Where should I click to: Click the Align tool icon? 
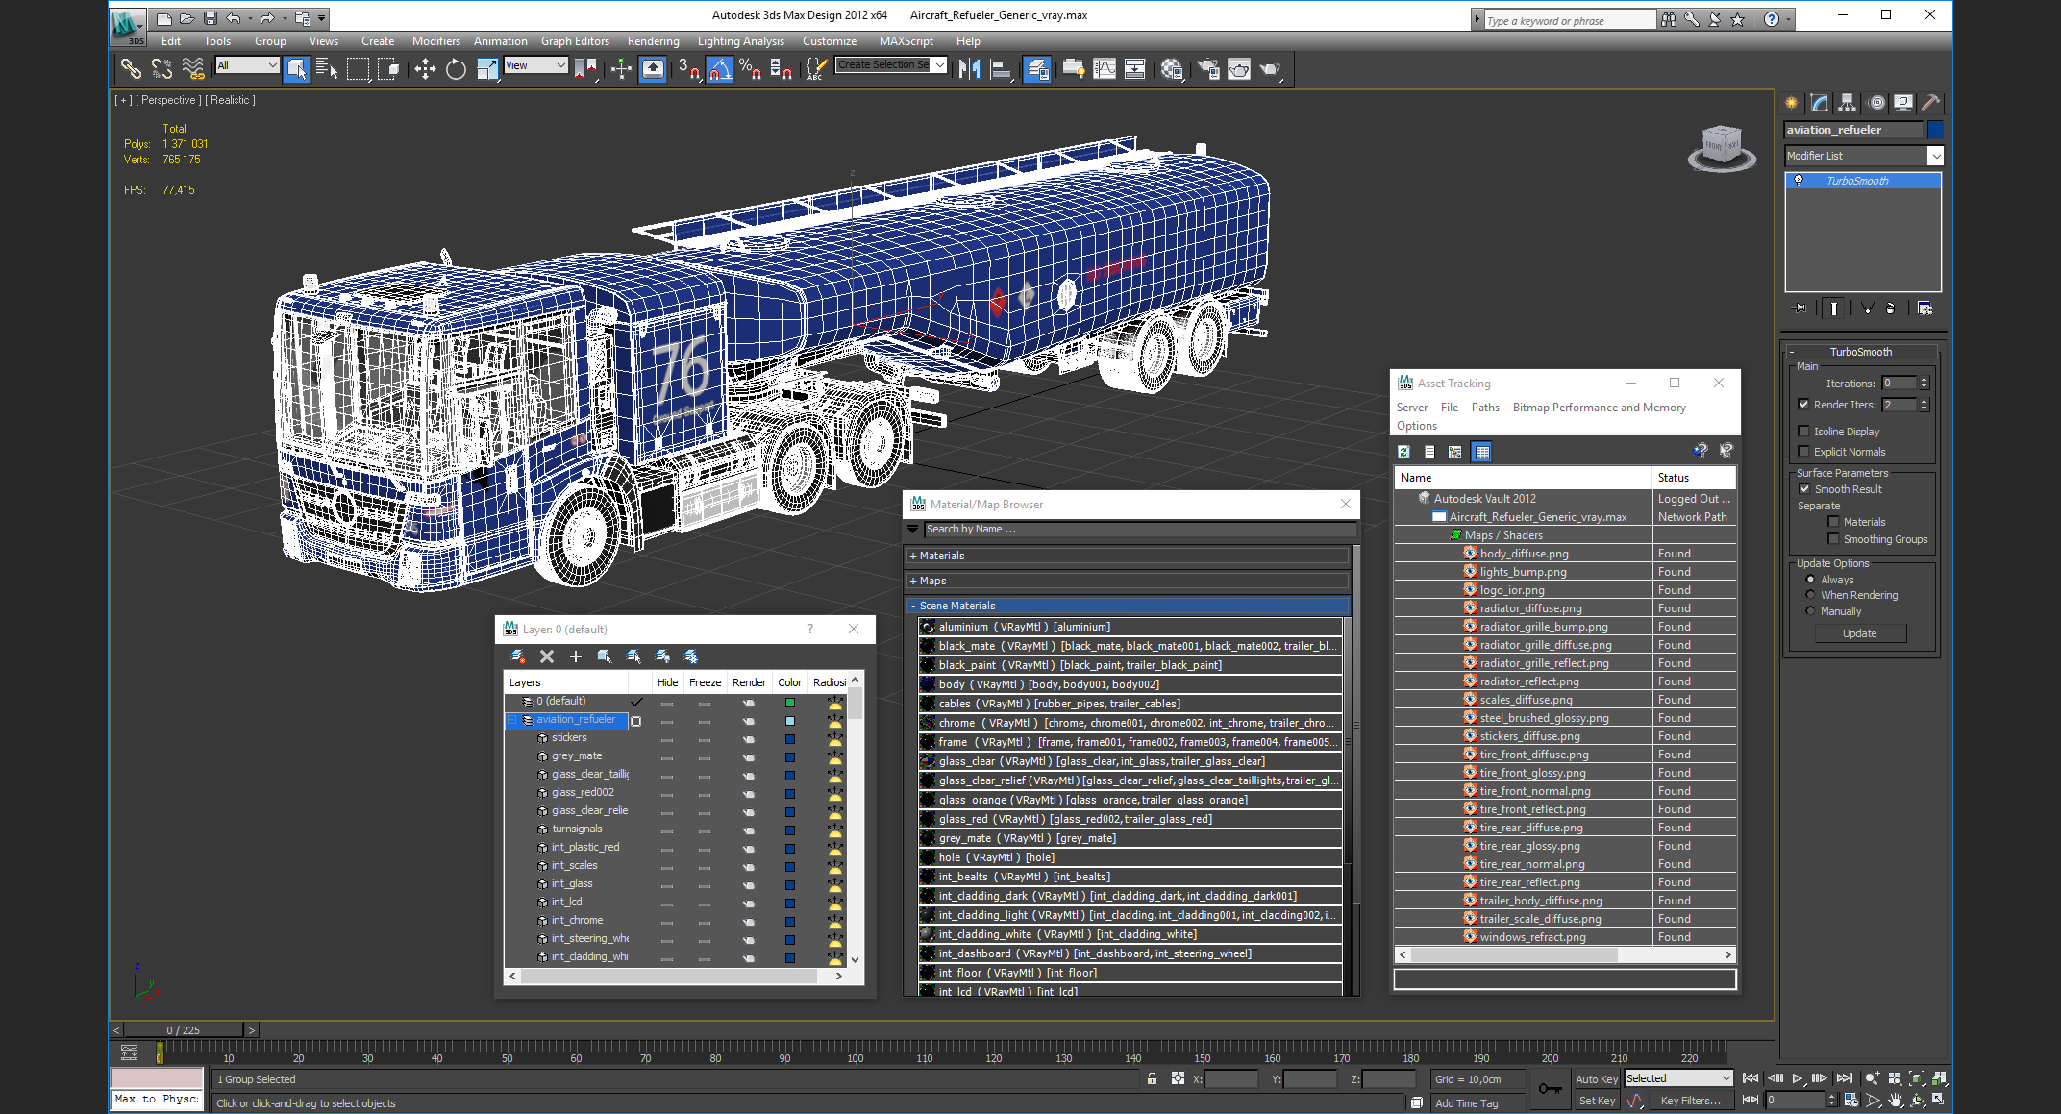[x=1002, y=68]
